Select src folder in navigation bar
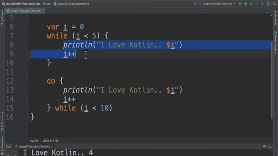This screenshot has height=156, width=278. coord(46,3)
